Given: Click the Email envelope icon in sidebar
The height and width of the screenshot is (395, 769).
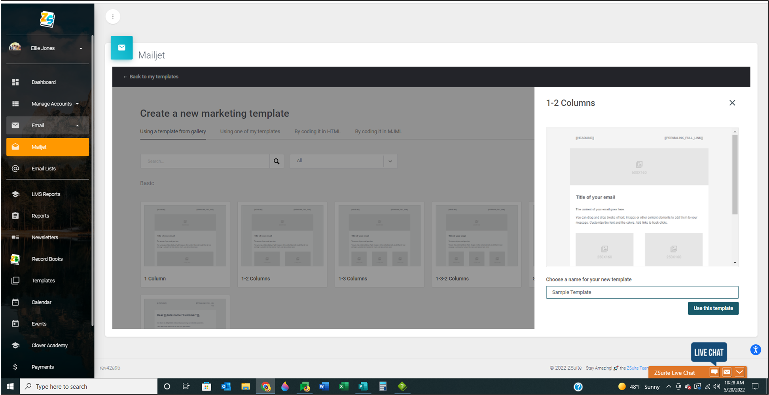Looking at the screenshot, I should pos(15,125).
